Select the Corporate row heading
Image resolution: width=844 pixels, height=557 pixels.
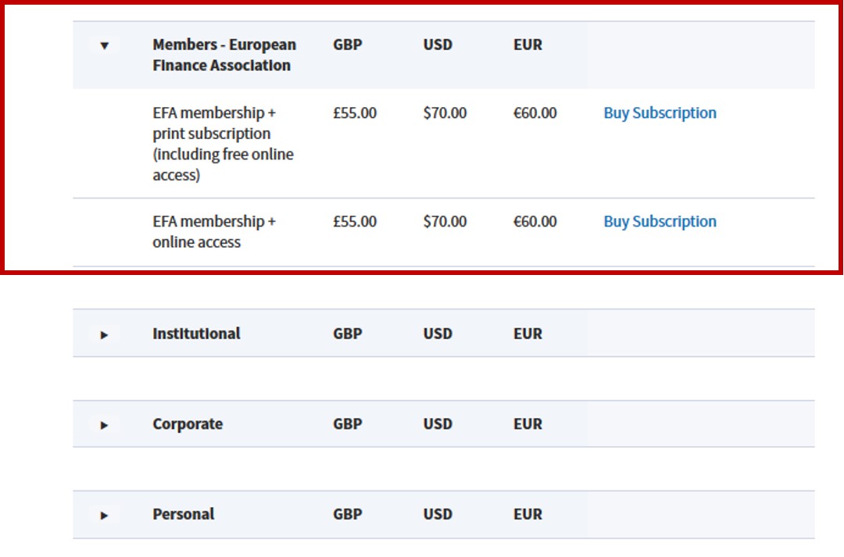pos(188,424)
